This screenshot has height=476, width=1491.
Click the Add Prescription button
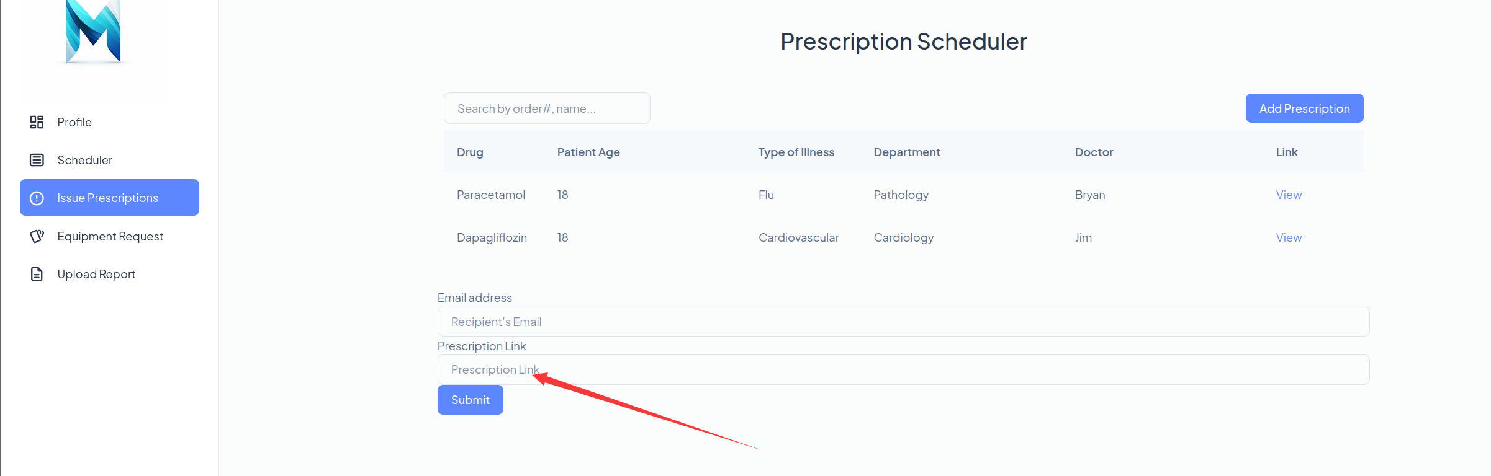pos(1304,108)
